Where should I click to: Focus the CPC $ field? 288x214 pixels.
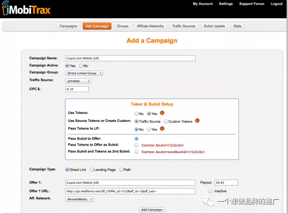(x=77, y=89)
